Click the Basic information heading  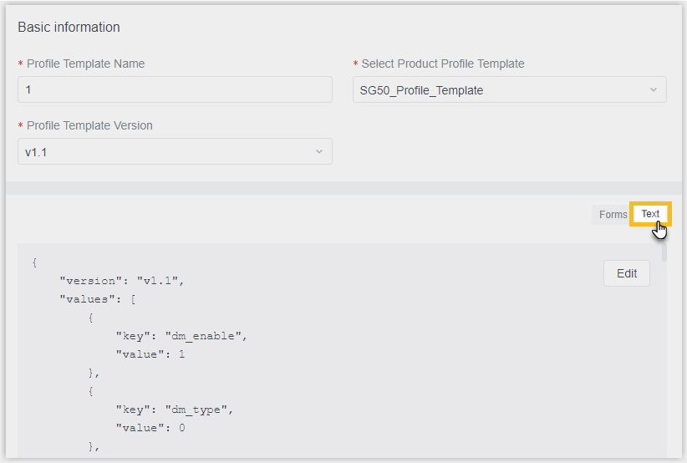coord(69,27)
